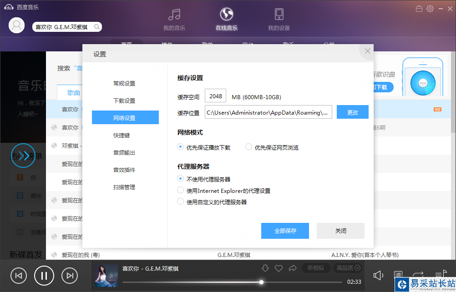The image size is (456, 292).
Task: Click chart entry 微光 ranked second
Action: click(36, 196)
